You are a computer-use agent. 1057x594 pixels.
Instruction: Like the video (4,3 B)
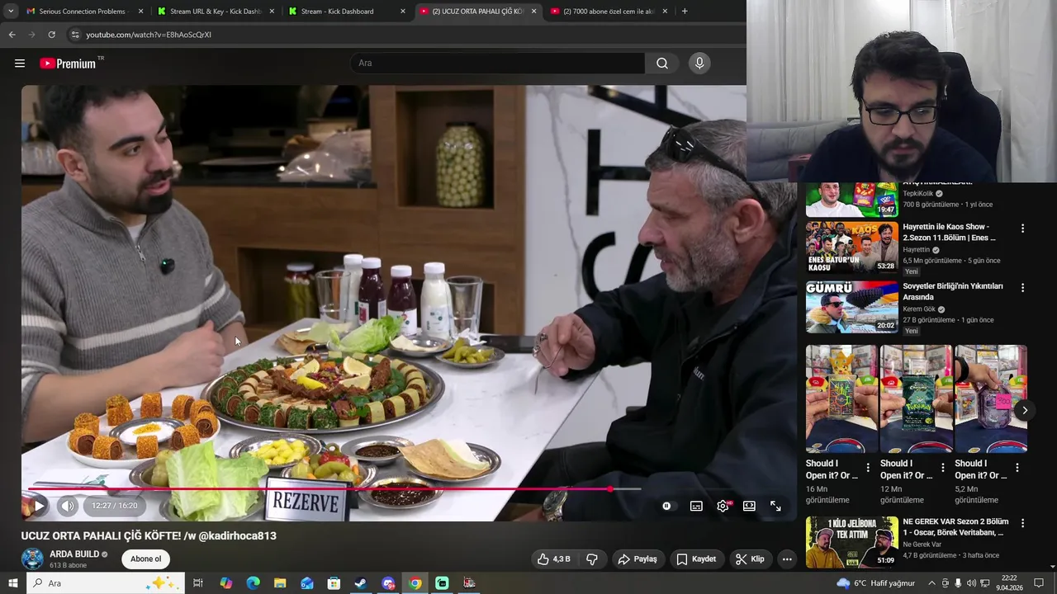pos(554,559)
